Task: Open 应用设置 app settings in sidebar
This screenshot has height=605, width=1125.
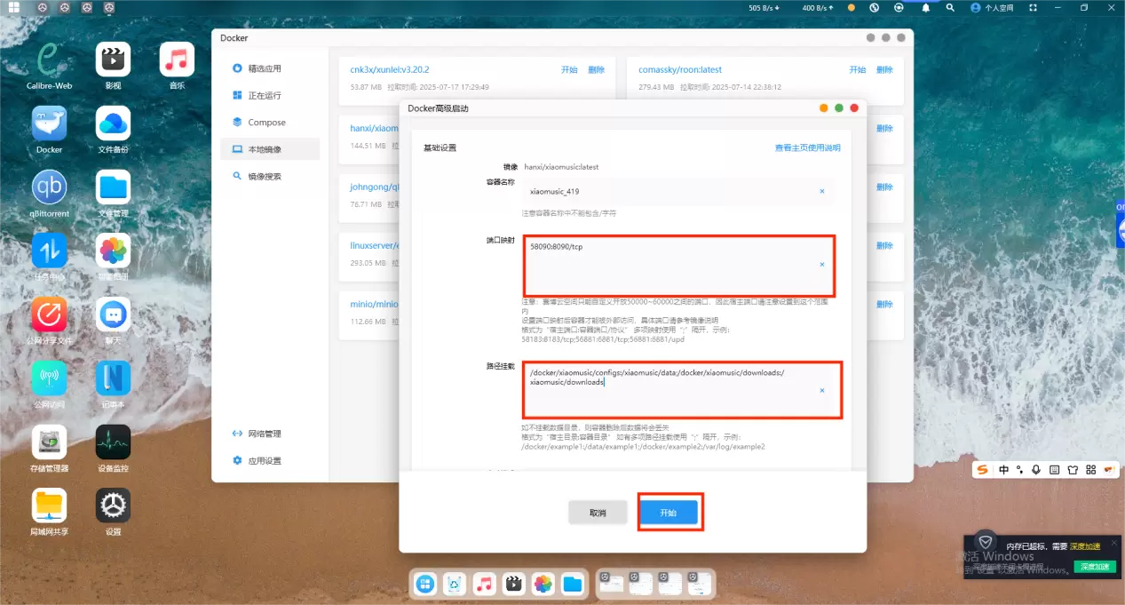Action: point(264,461)
